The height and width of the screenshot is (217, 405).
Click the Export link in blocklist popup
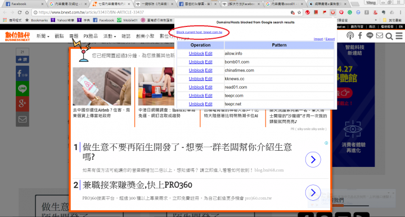pos(330,39)
